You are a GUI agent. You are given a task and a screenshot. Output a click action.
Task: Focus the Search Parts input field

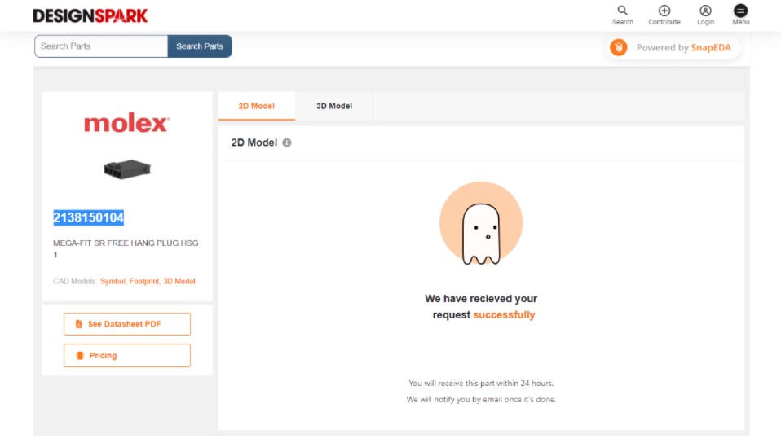pyautogui.click(x=101, y=46)
